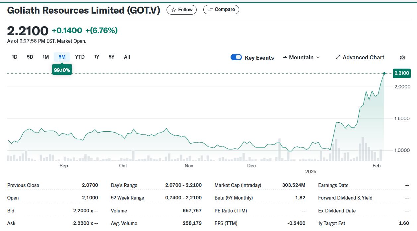Click the Advanced Chart expand arrow icon

click(x=338, y=57)
